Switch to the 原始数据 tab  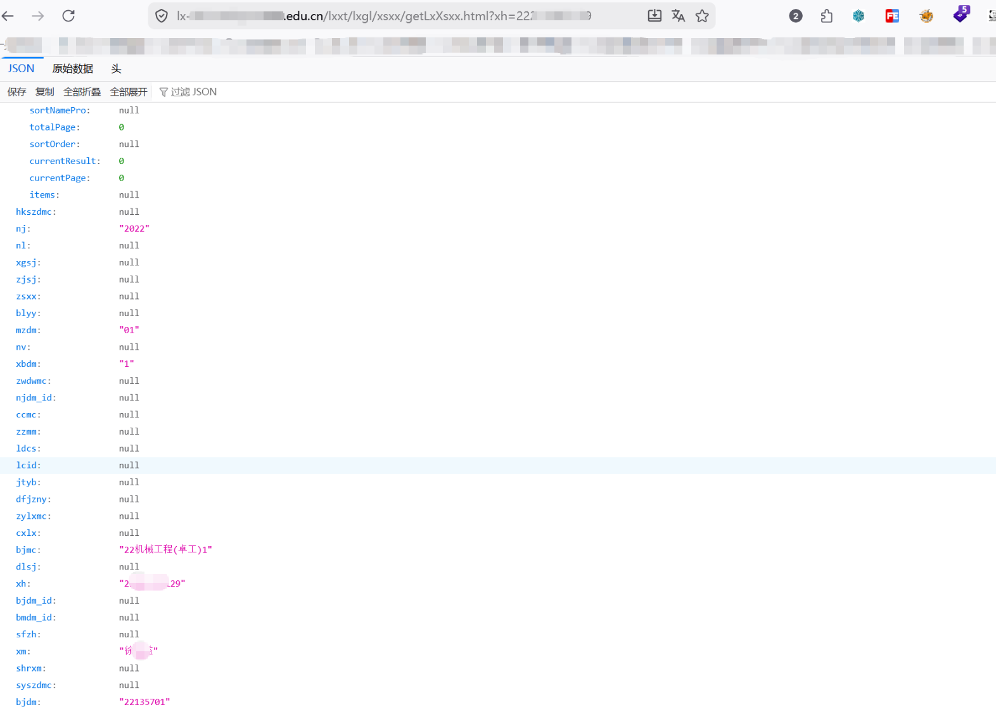[73, 68]
